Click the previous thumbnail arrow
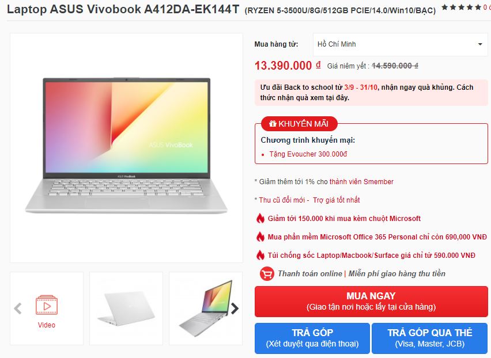This screenshot has width=491, height=358. click(18, 309)
